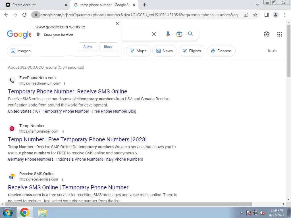Viewport: 291px width, 218px height.
Task: Click the horizontal scrollbar thumb
Action: pos(128,204)
